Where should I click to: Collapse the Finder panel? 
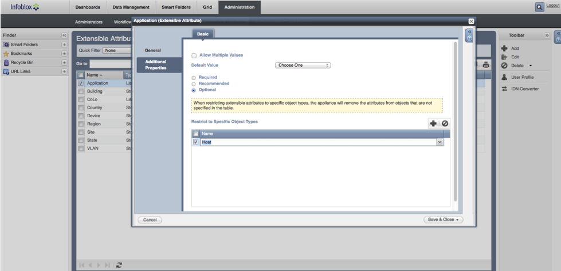(x=64, y=35)
